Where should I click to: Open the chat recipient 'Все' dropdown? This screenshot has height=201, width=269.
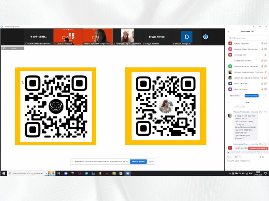tap(238, 157)
